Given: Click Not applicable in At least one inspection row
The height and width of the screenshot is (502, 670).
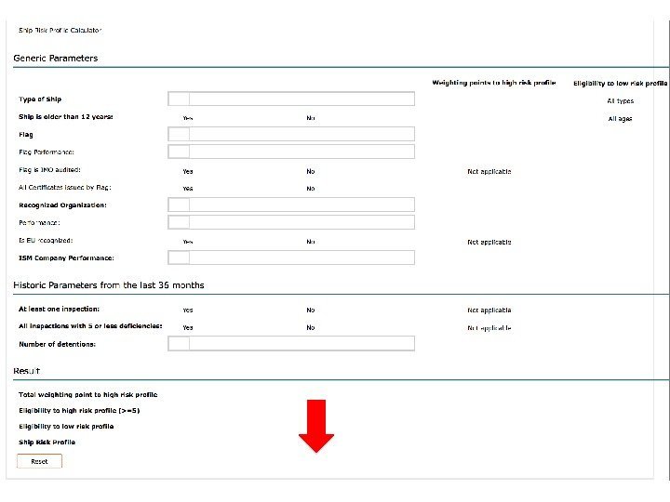Looking at the screenshot, I should (489, 310).
